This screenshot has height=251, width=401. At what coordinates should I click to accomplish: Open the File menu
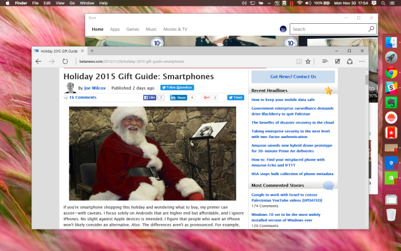(x=35, y=3)
